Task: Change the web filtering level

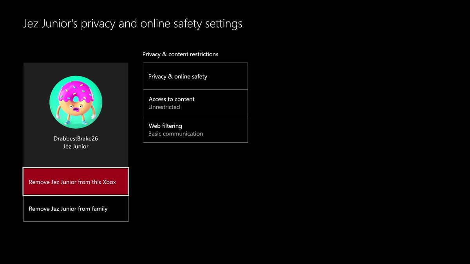Action: click(195, 129)
